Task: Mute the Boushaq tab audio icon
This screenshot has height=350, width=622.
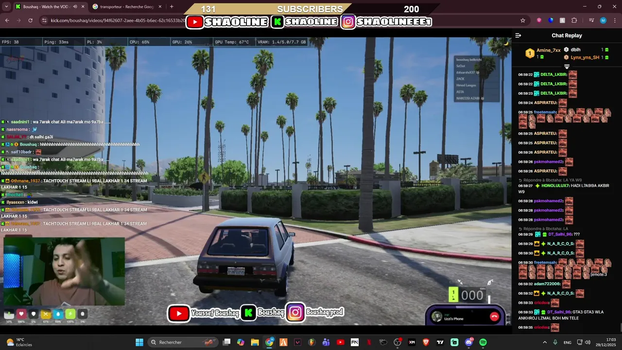Action: (x=75, y=7)
